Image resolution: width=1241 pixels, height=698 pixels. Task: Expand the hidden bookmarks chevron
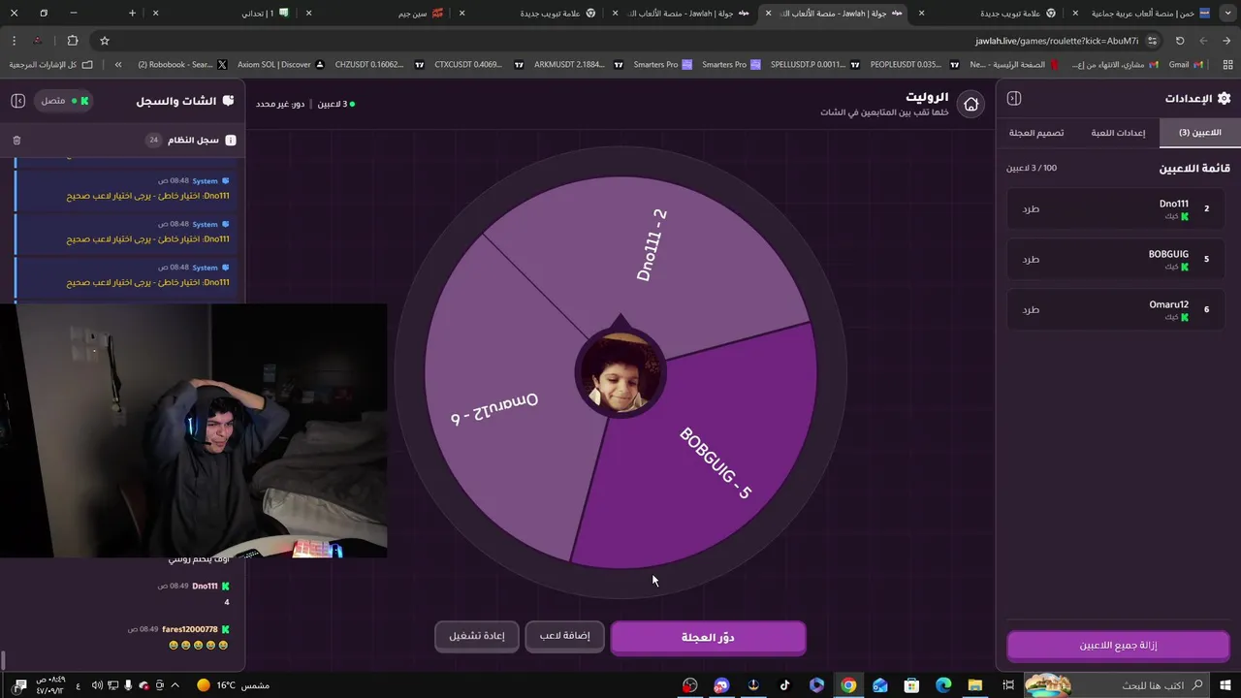(118, 64)
